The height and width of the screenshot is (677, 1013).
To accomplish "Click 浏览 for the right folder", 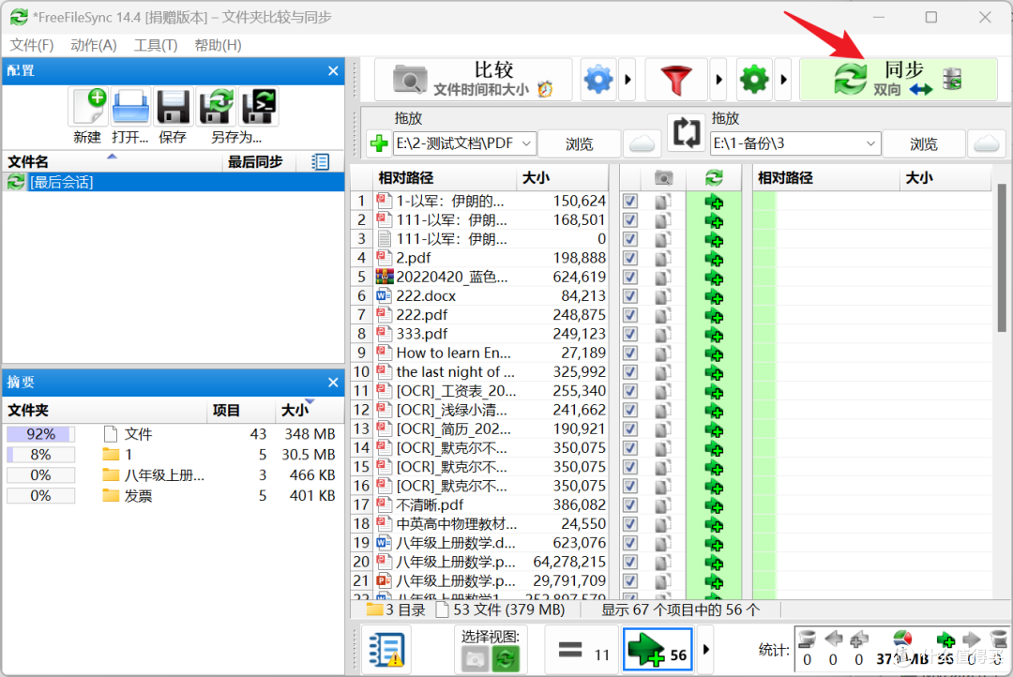I will pos(924,143).
